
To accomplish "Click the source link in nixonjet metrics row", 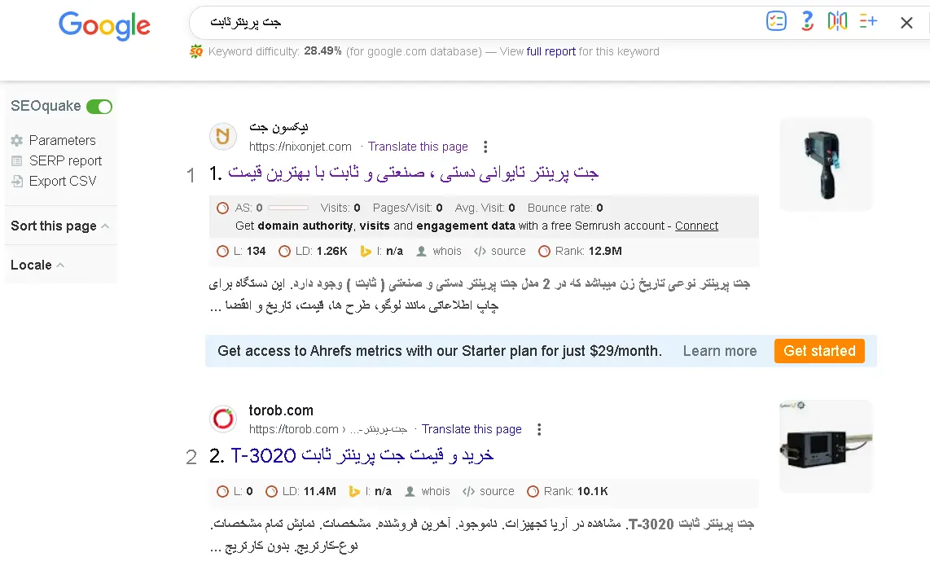I will [508, 252].
